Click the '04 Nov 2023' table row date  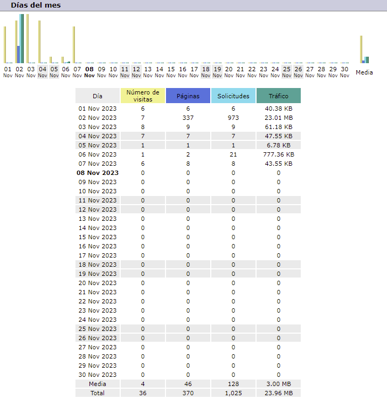[98, 136]
